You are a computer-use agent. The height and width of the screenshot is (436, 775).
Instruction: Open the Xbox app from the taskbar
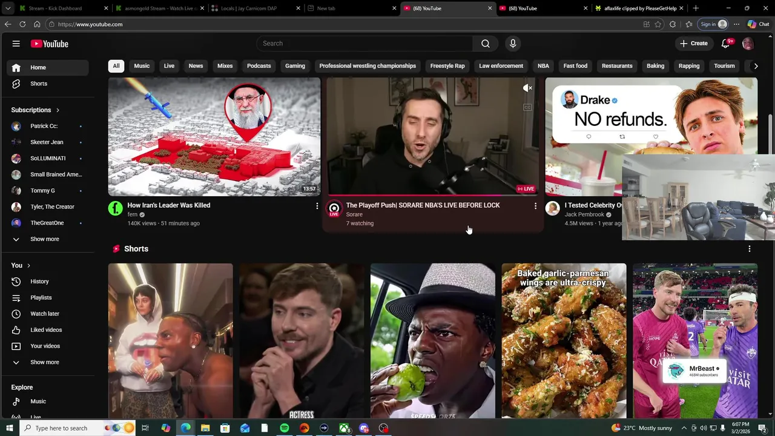[x=344, y=428]
